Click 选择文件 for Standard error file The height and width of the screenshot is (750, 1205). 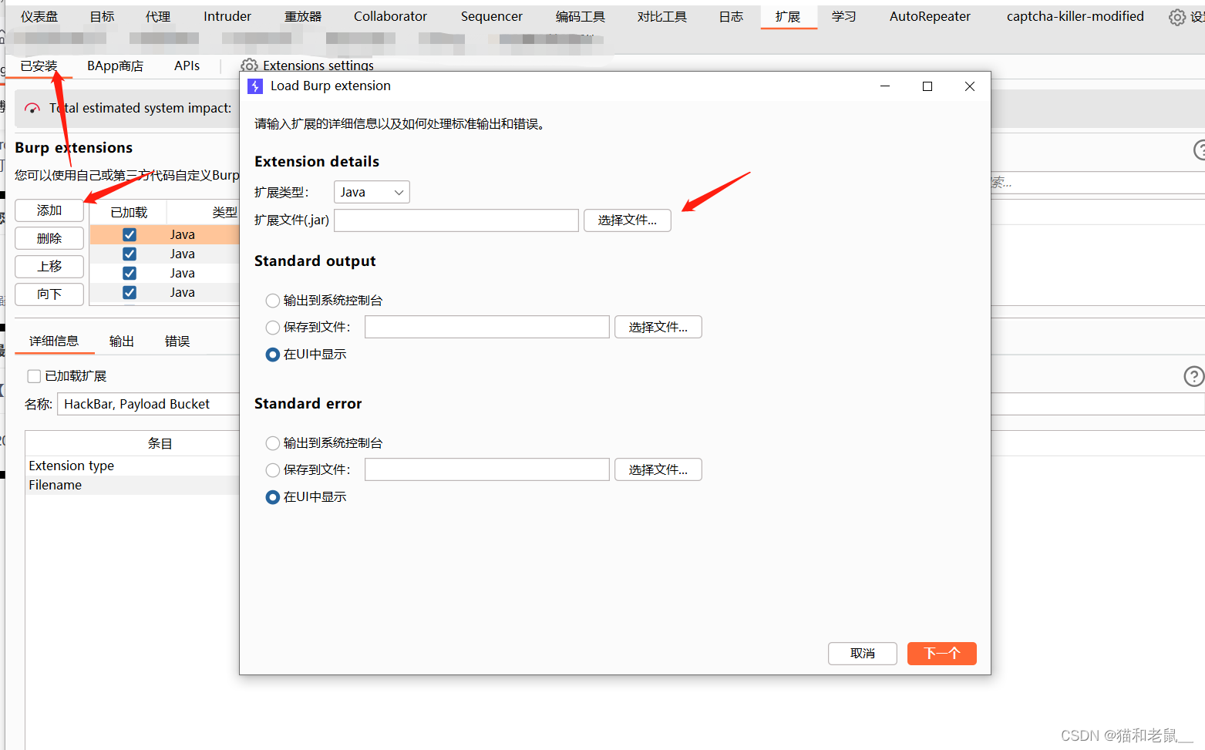pyautogui.click(x=658, y=470)
